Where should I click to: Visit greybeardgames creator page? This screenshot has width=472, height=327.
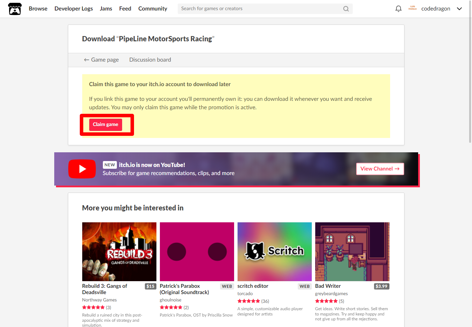331,294
